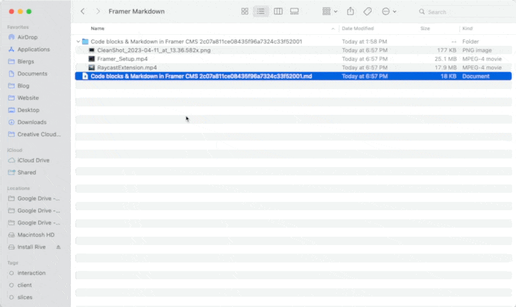Sort files by Name column

click(x=97, y=28)
